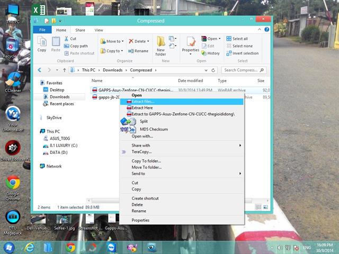
Task: Expand the address bar history dropdown
Action: pos(206,70)
